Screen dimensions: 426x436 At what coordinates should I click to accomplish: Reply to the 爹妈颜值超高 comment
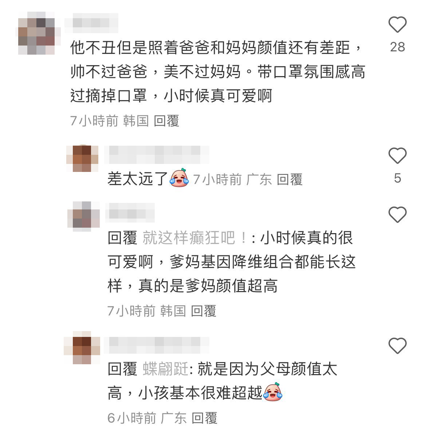pyautogui.click(x=204, y=311)
